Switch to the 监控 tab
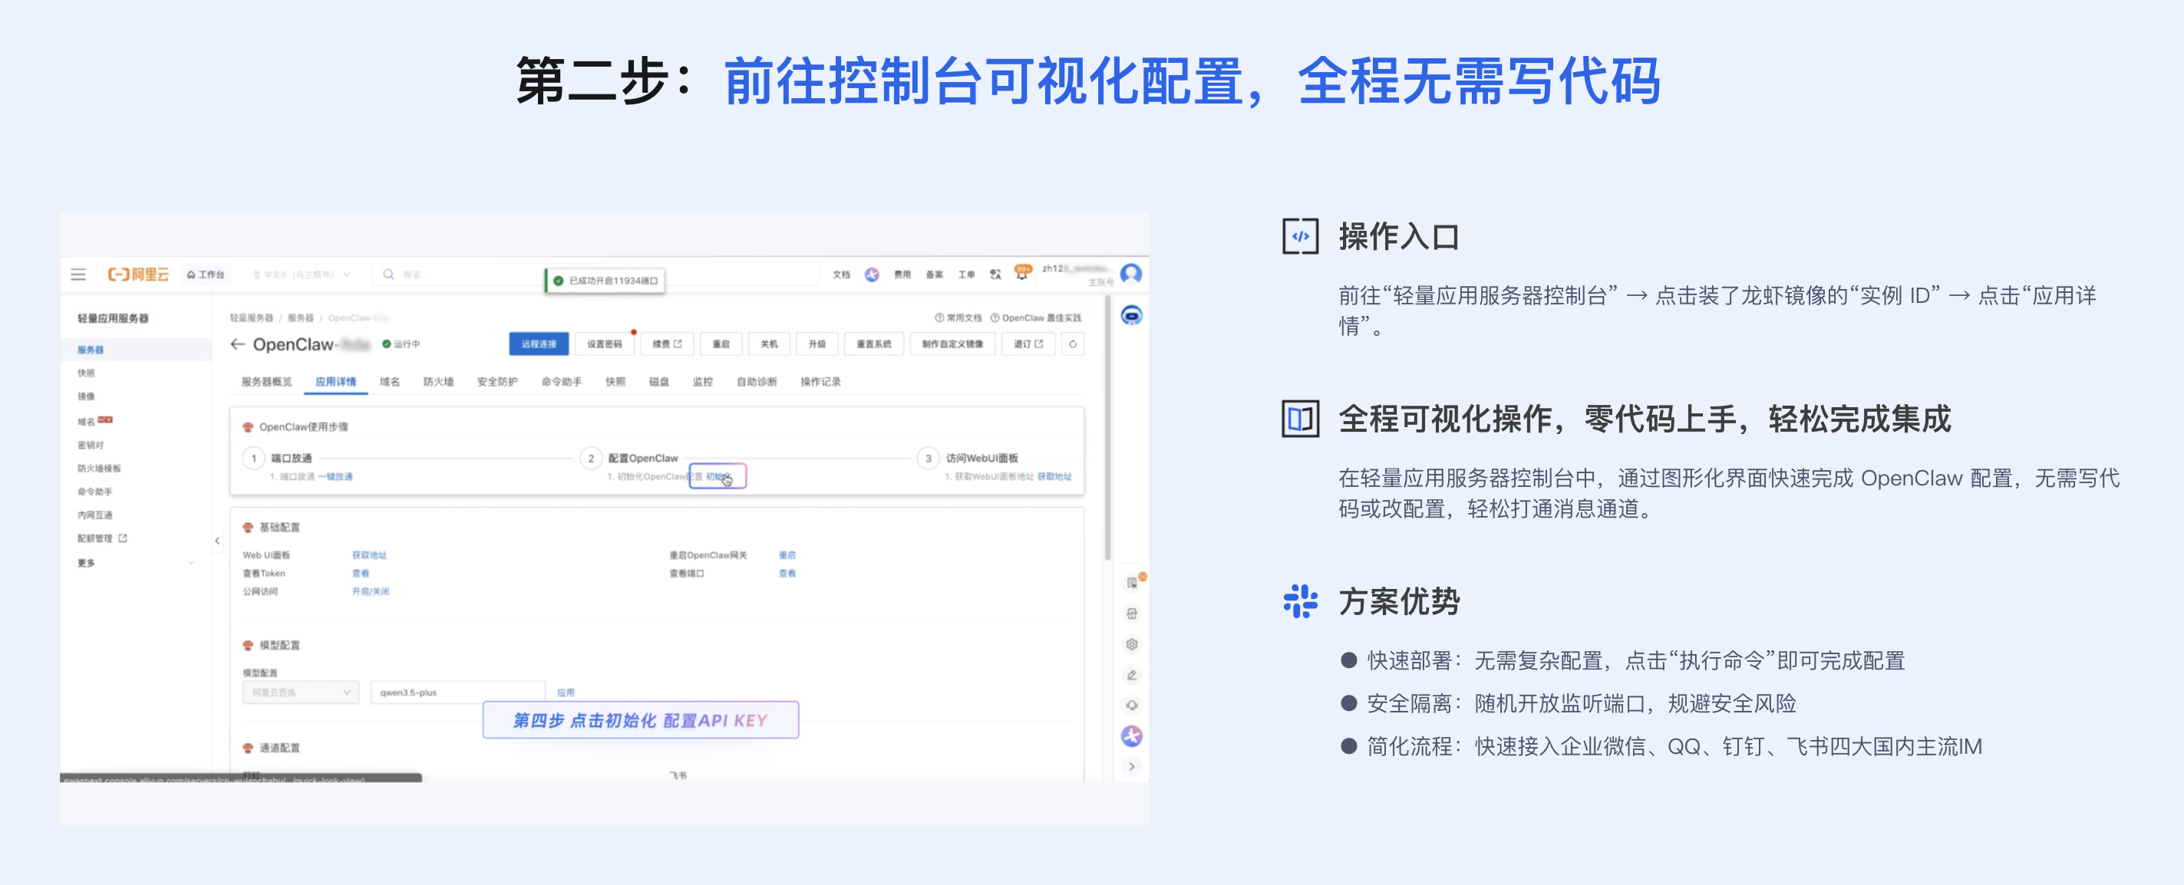2184x885 pixels. pyautogui.click(x=702, y=381)
